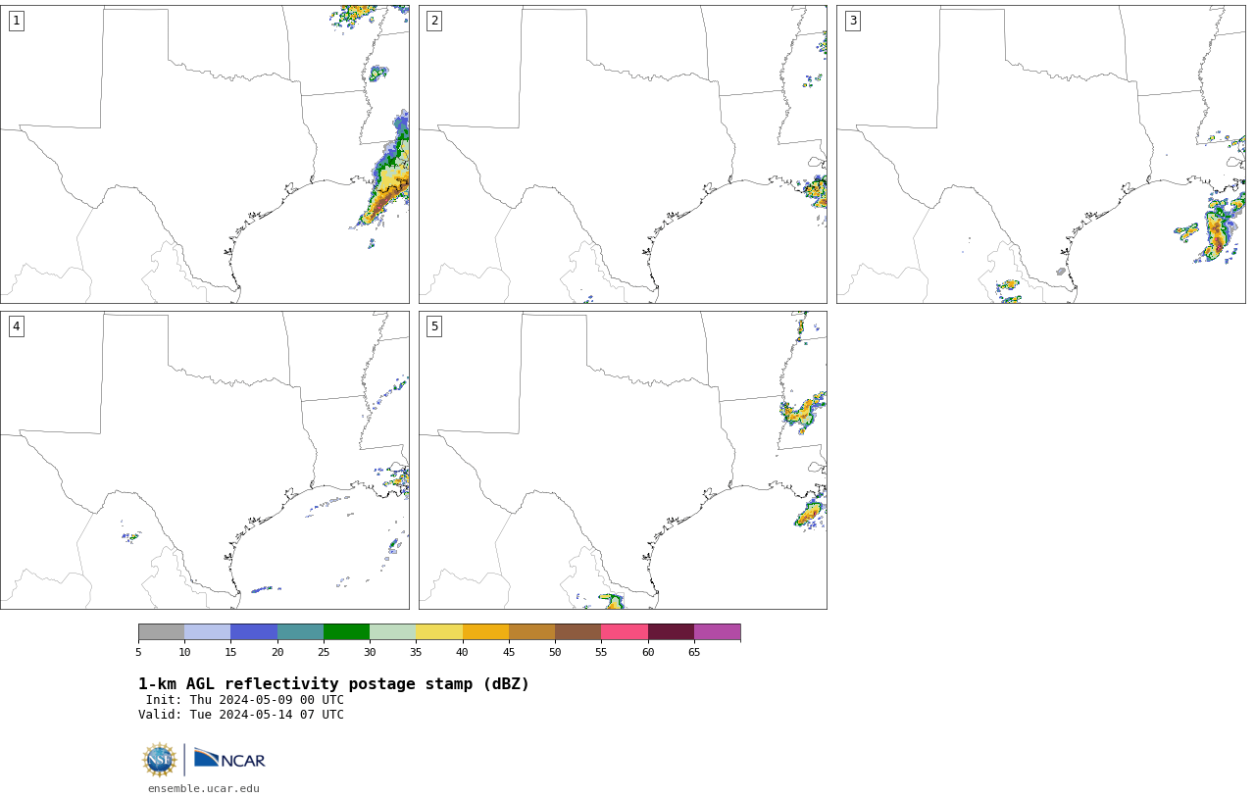Click the panel number 1 label

(x=16, y=21)
